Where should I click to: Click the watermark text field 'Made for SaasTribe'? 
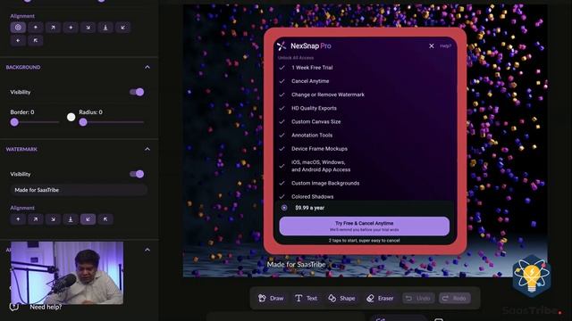[79, 190]
